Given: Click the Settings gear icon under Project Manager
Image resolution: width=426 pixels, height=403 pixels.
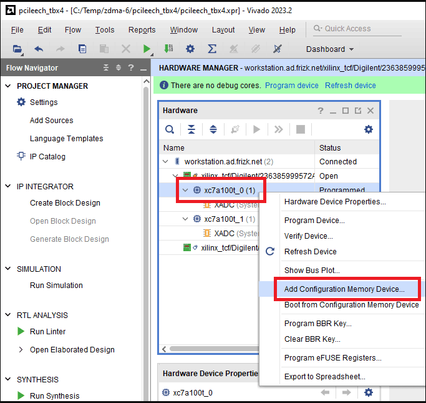Looking at the screenshot, I should coord(21,102).
